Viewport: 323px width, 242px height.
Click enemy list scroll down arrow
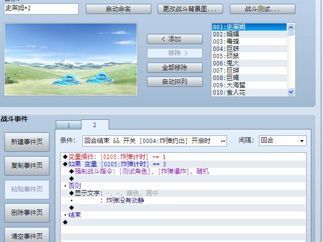point(291,92)
